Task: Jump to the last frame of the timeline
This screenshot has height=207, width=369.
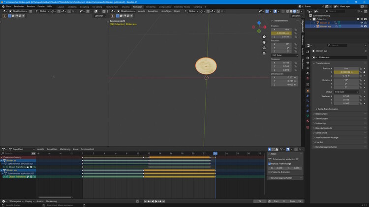Action: pos(163,201)
